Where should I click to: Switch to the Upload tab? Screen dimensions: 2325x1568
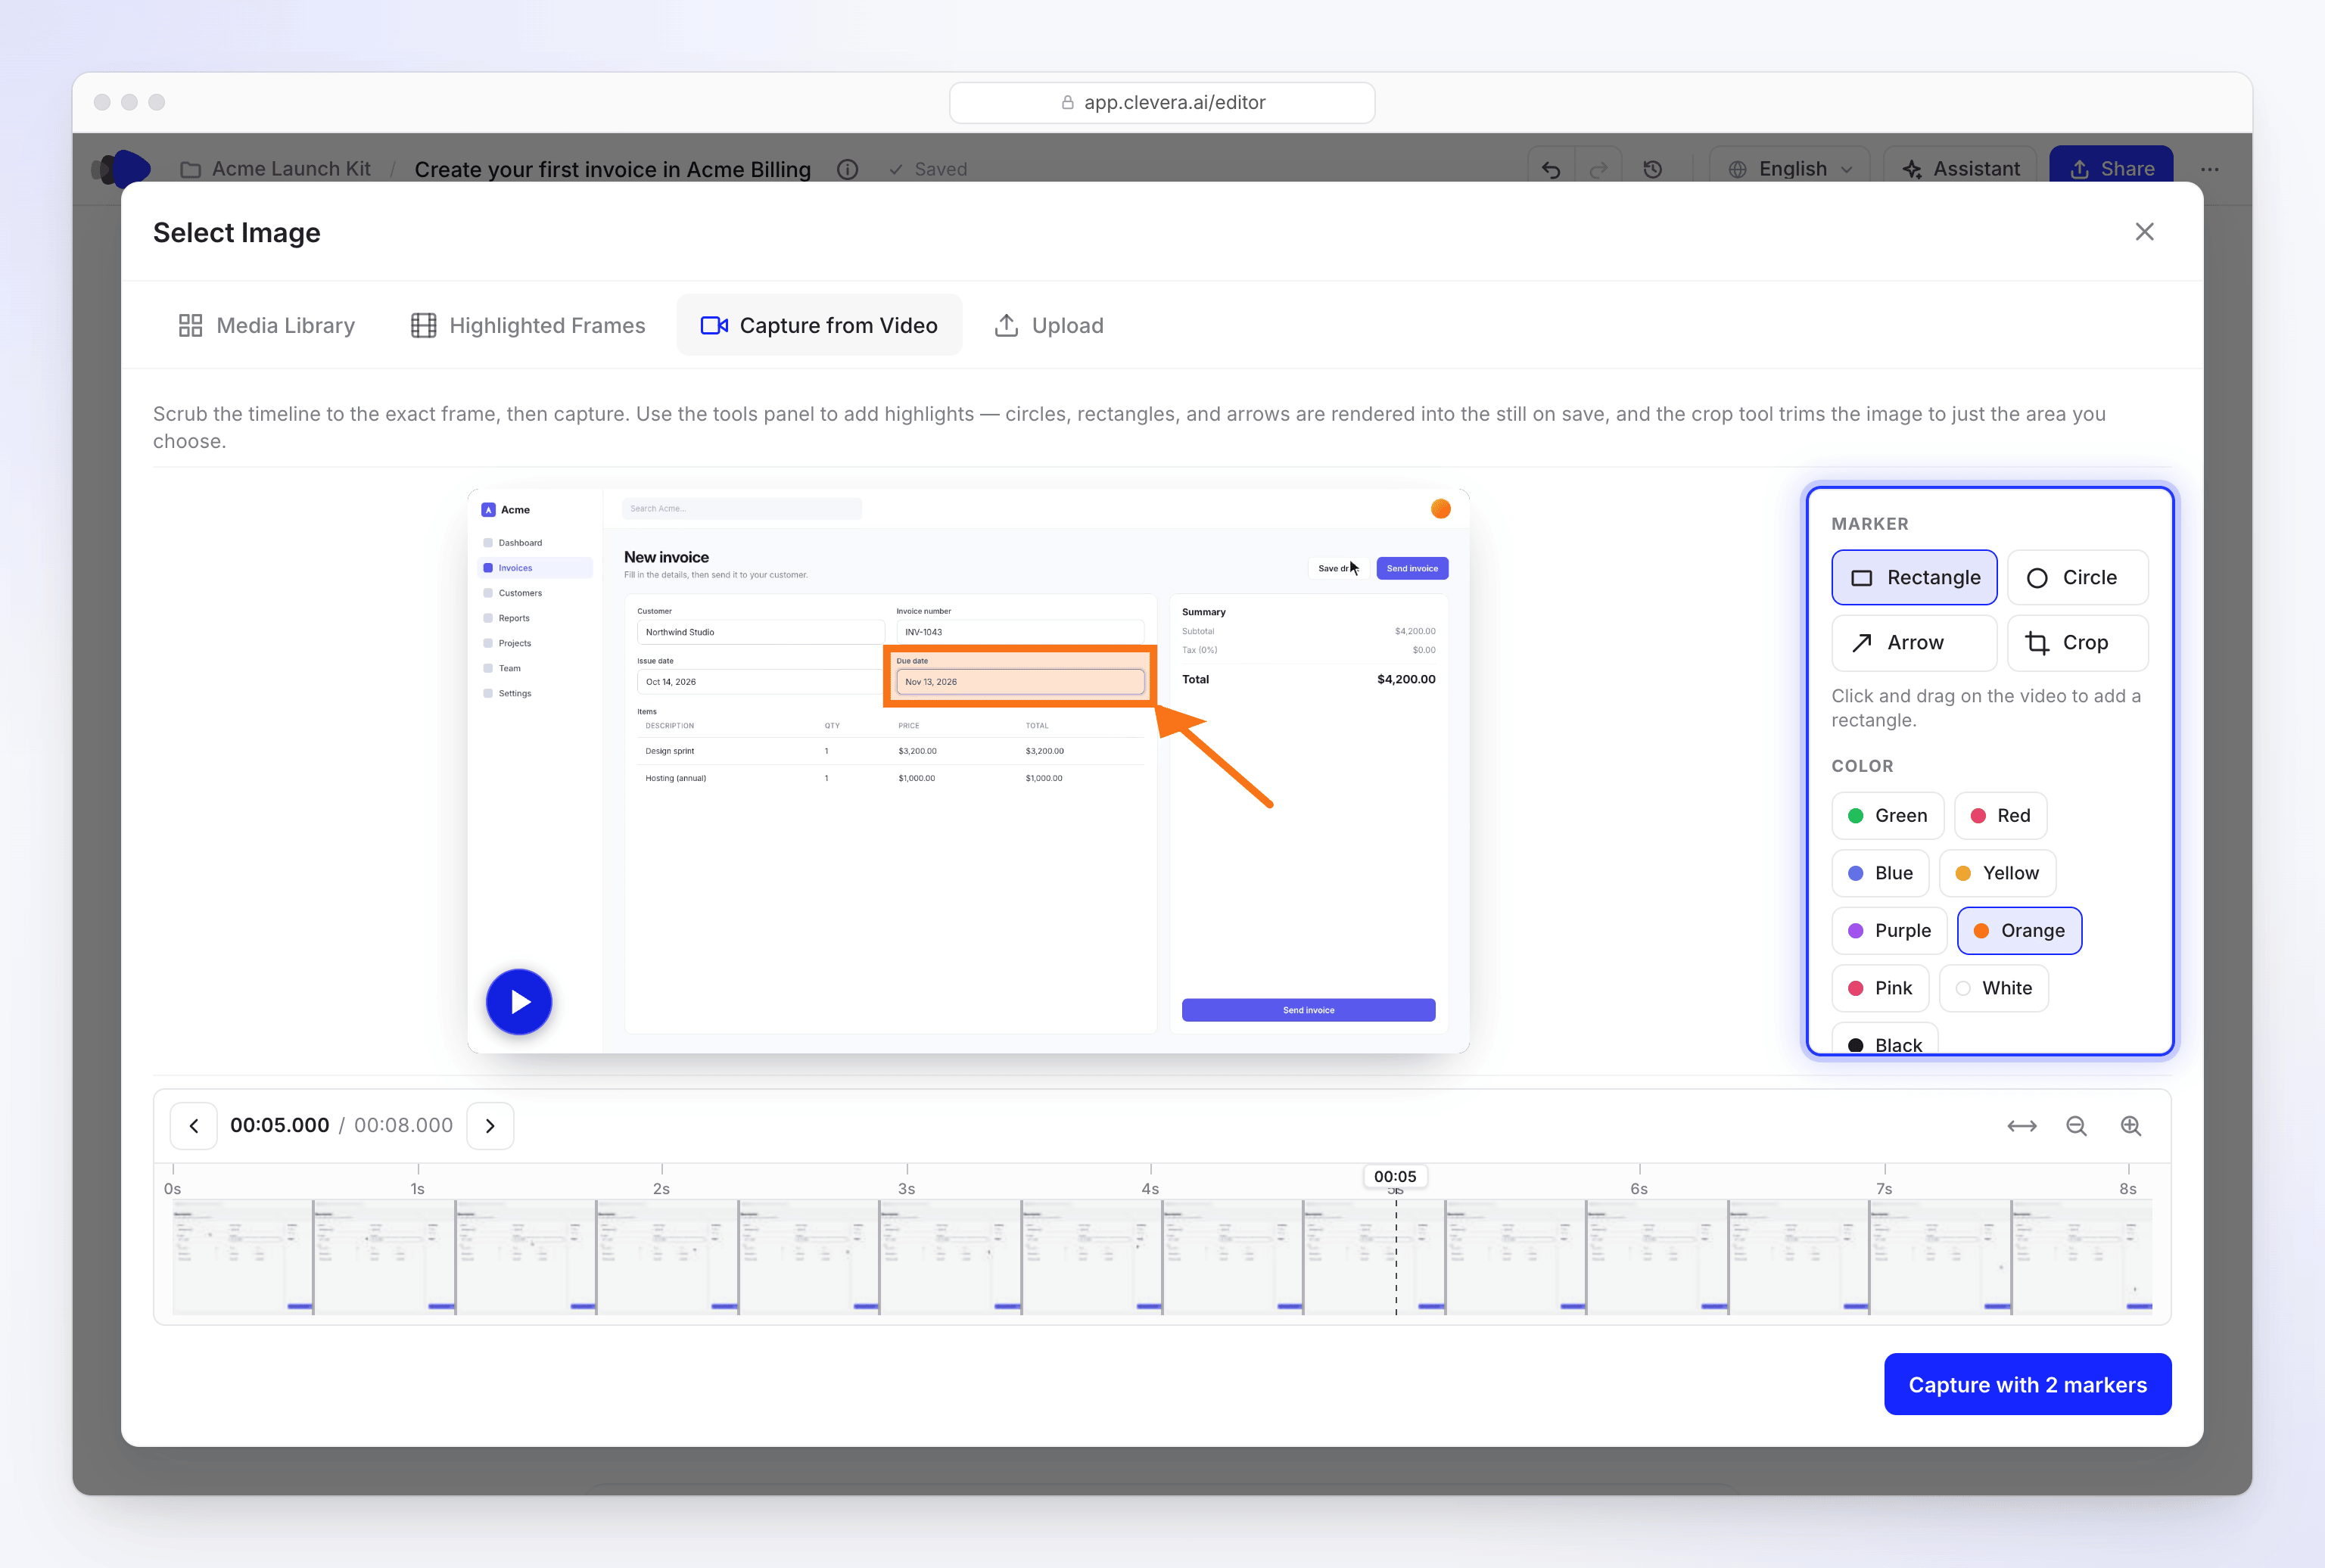(x=1048, y=325)
